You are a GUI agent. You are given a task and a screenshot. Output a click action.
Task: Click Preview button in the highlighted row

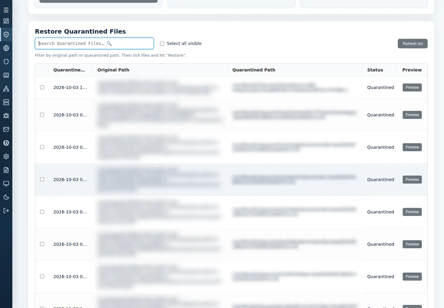point(412,180)
